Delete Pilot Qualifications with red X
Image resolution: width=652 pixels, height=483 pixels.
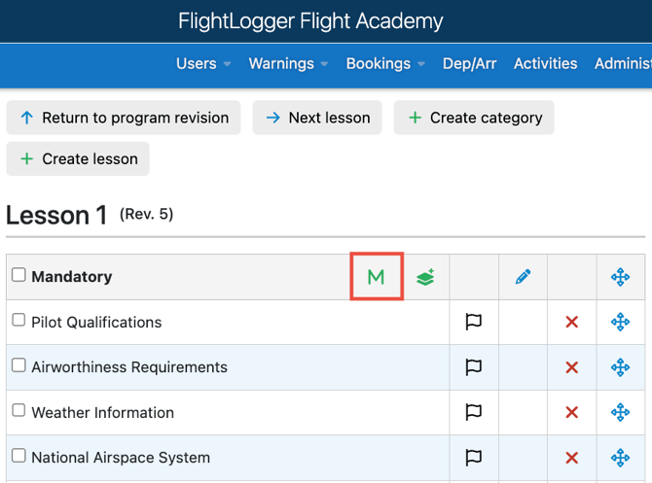click(x=572, y=322)
